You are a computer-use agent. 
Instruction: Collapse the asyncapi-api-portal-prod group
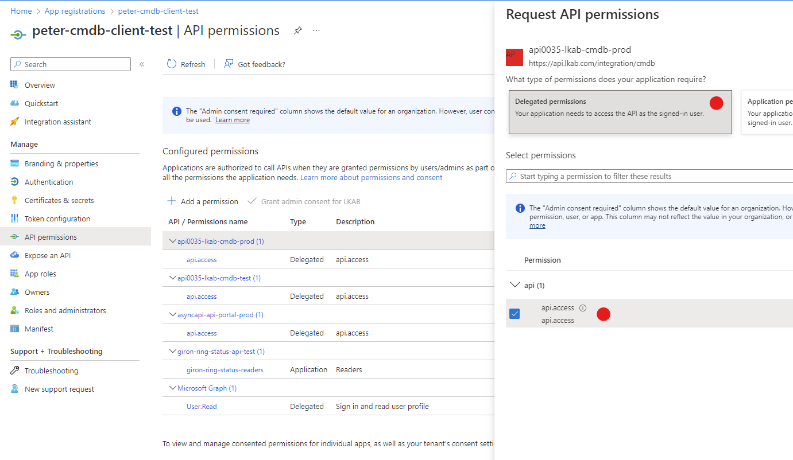tap(172, 314)
